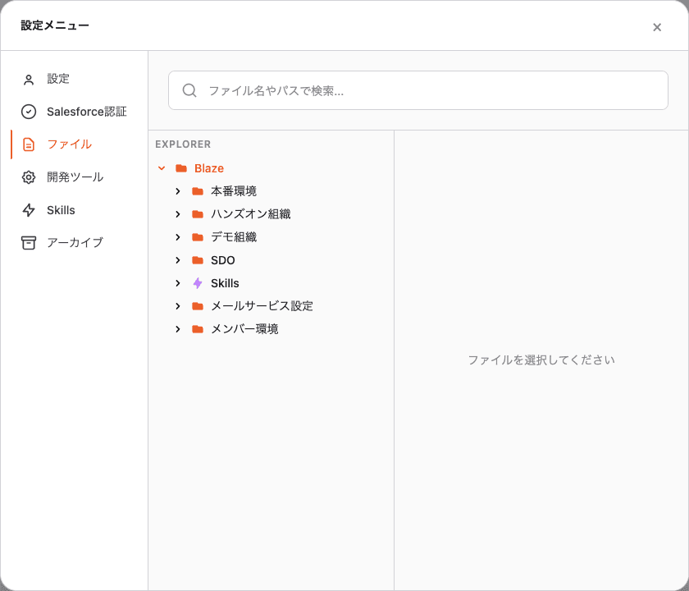Click the magnifier icon in search bar
689x591 pixels.
pos(189,90)
